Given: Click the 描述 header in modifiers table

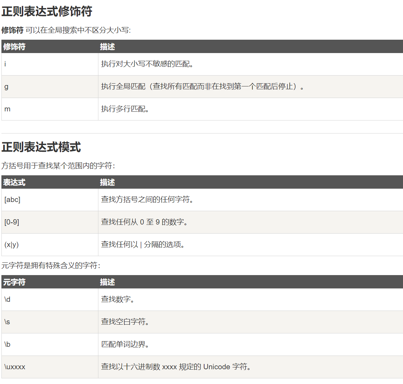Looking at the screenshot, I should (x=108, y=46).
